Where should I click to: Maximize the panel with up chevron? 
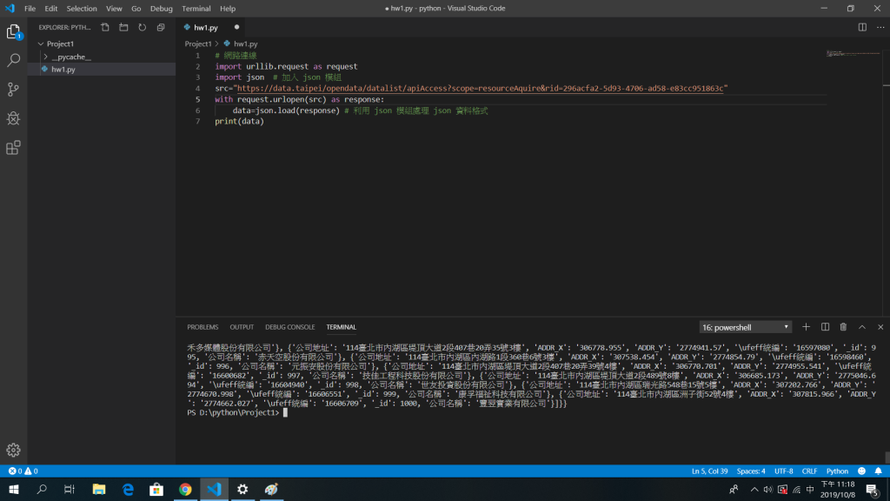[862, 327]
